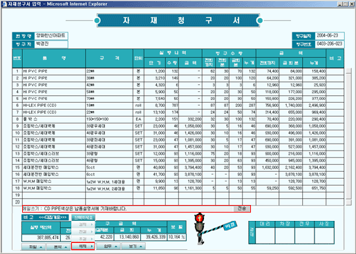
Task: Open the 업무 menu button at bottom
Action: coord(108,246)
